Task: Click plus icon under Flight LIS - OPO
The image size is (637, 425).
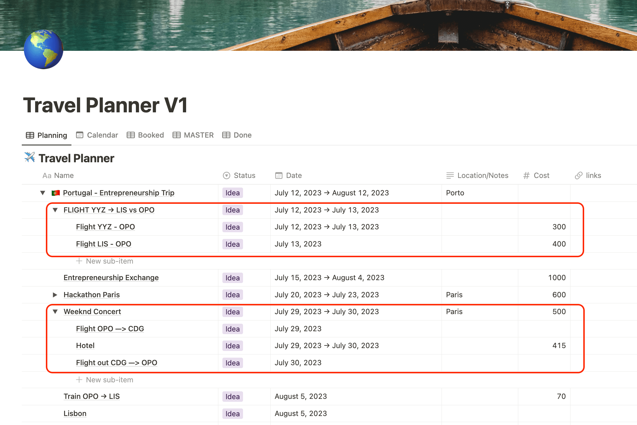Action: pos(79,261)
